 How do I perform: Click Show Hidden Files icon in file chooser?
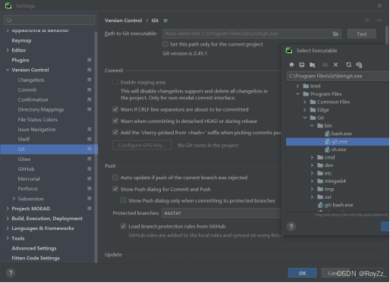359,64
